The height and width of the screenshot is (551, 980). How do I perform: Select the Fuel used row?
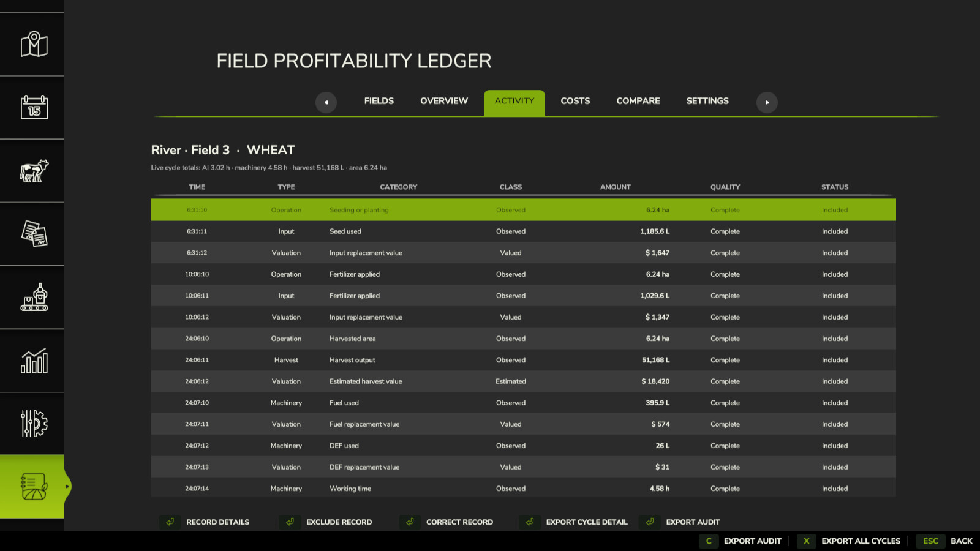pos(524,403)
